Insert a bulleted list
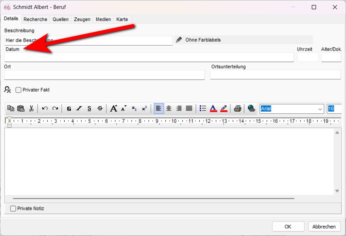This screenshot has width=346, height=236. pyautogui.click(x=203, y=109)
